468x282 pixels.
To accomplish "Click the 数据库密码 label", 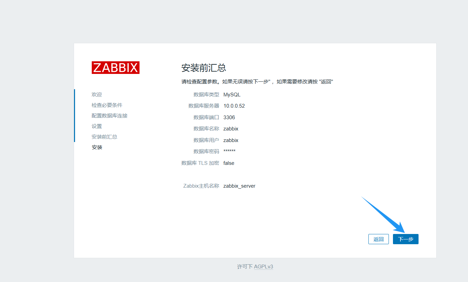I will 206,152.
